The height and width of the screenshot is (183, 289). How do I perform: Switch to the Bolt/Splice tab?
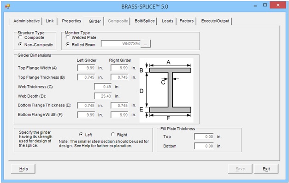coord(145,21)
